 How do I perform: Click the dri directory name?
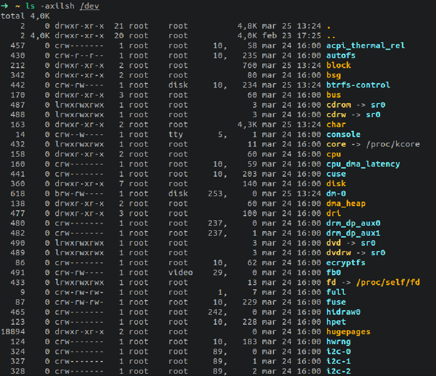[333, 213]
